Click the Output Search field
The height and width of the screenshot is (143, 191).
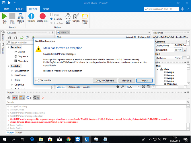[x=96, y=102]
